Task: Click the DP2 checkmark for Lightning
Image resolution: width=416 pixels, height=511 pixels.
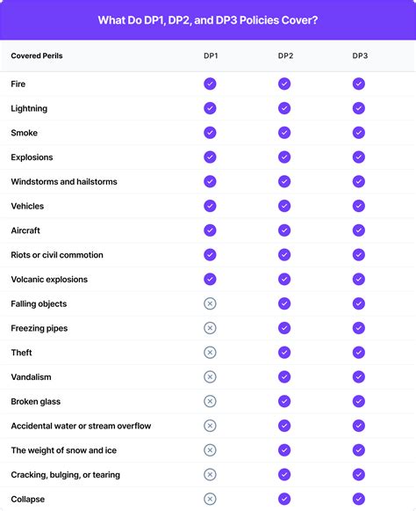Action: [x=284, y=108]
